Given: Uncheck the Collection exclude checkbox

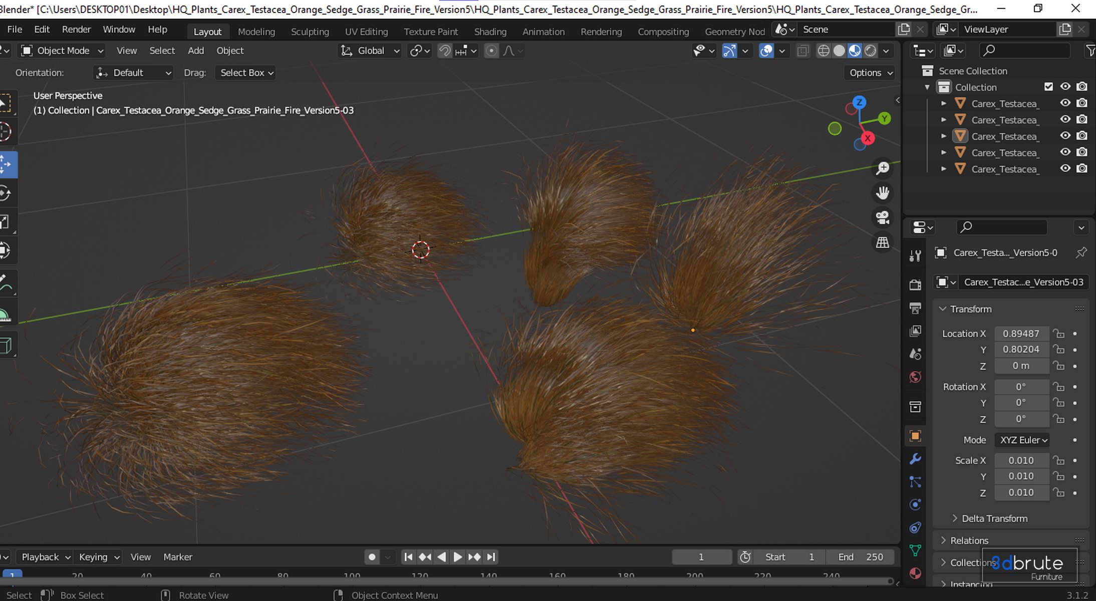Looking at the screenshot, I should 1048,87.
